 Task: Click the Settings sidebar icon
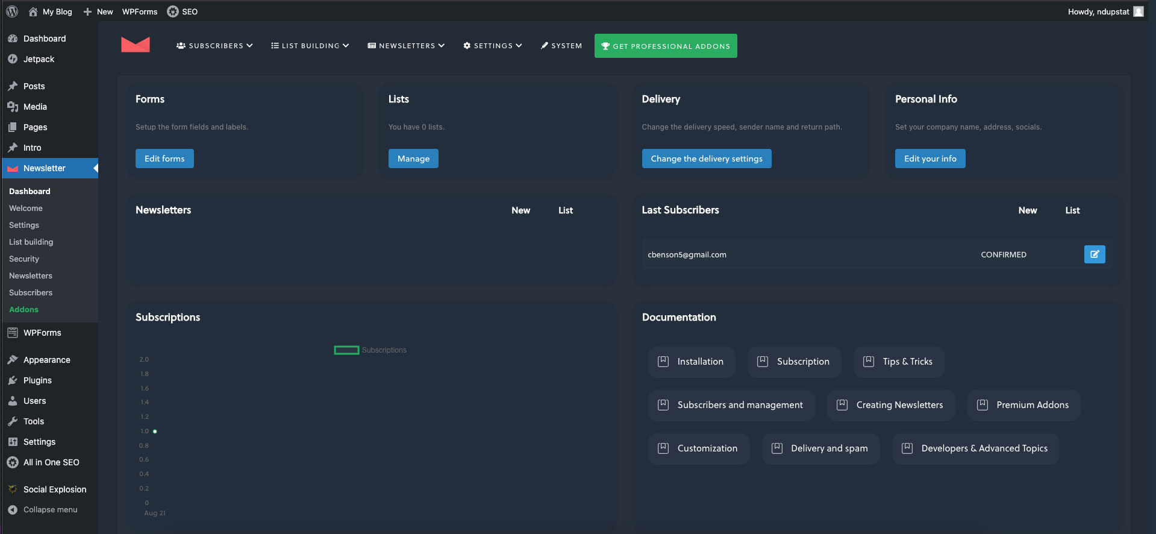coord(13,442)
